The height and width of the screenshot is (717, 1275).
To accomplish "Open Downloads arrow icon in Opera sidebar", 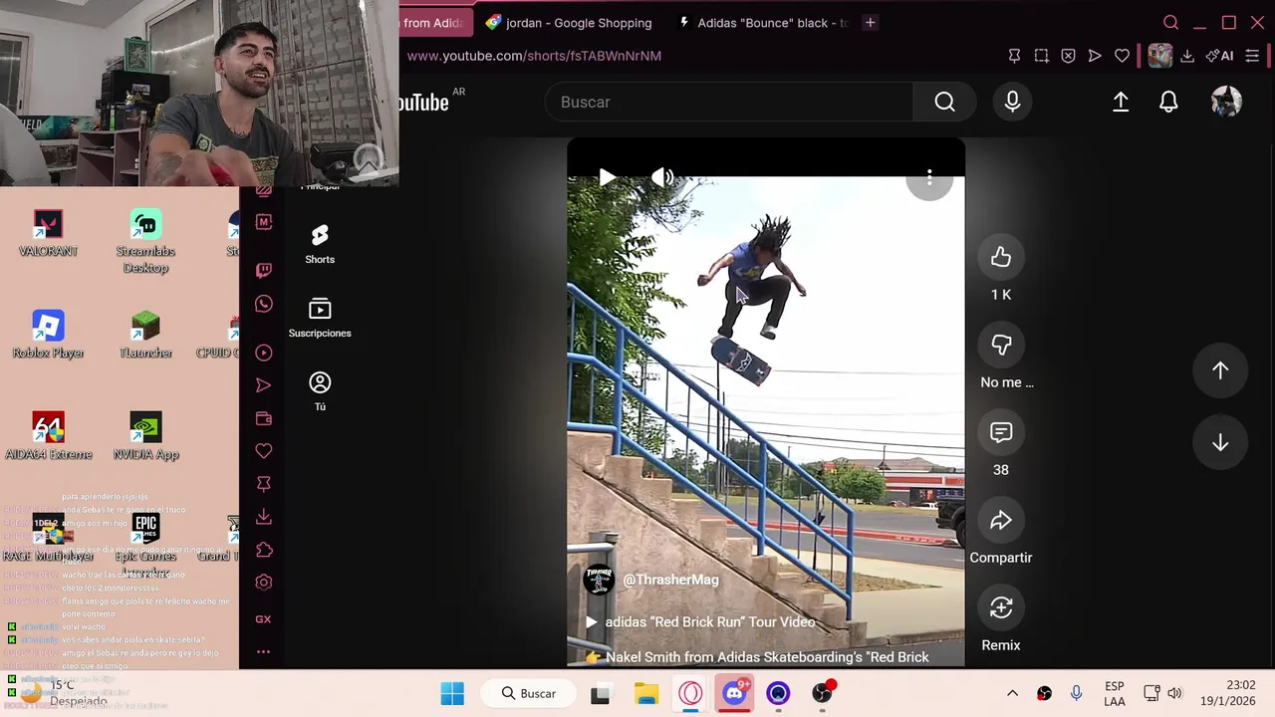I will [x=263, y=517].
